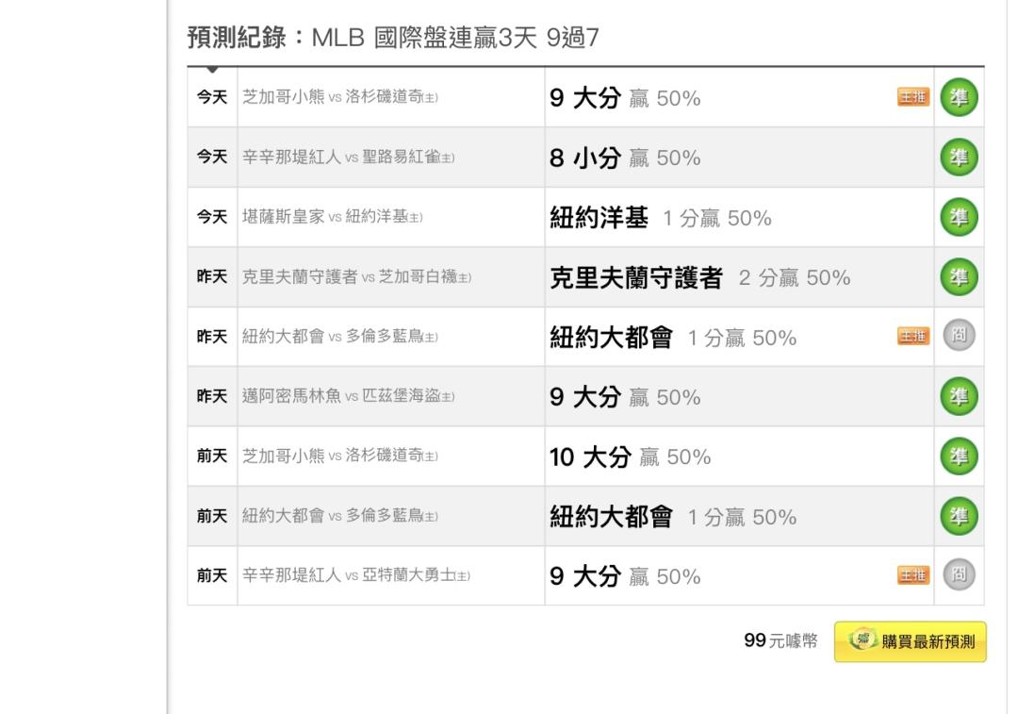This screenshot has width=1018, height=714.
Task: Click the green 準 badge for today's Cubs vs Dodgers
Action: pyautogui.click(x=960, y=98)
